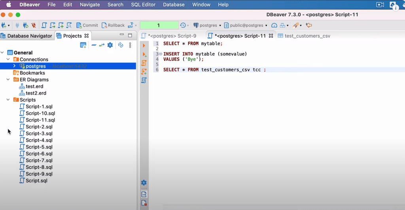
Task: Click the Reconnect plug icon
Action: pyautogui.click(x=25, y=25)
